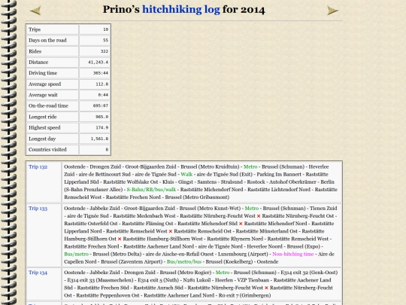Select the 'Days on the road' label
The height and width of the screenshot is (305, 406).
click(47, 40)
